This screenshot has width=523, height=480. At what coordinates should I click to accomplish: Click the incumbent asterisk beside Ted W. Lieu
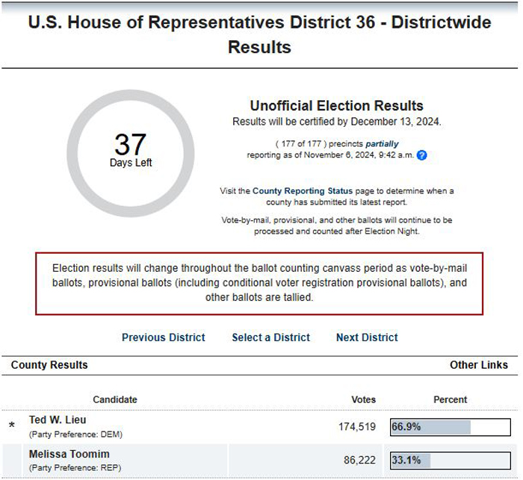point(12,426)
